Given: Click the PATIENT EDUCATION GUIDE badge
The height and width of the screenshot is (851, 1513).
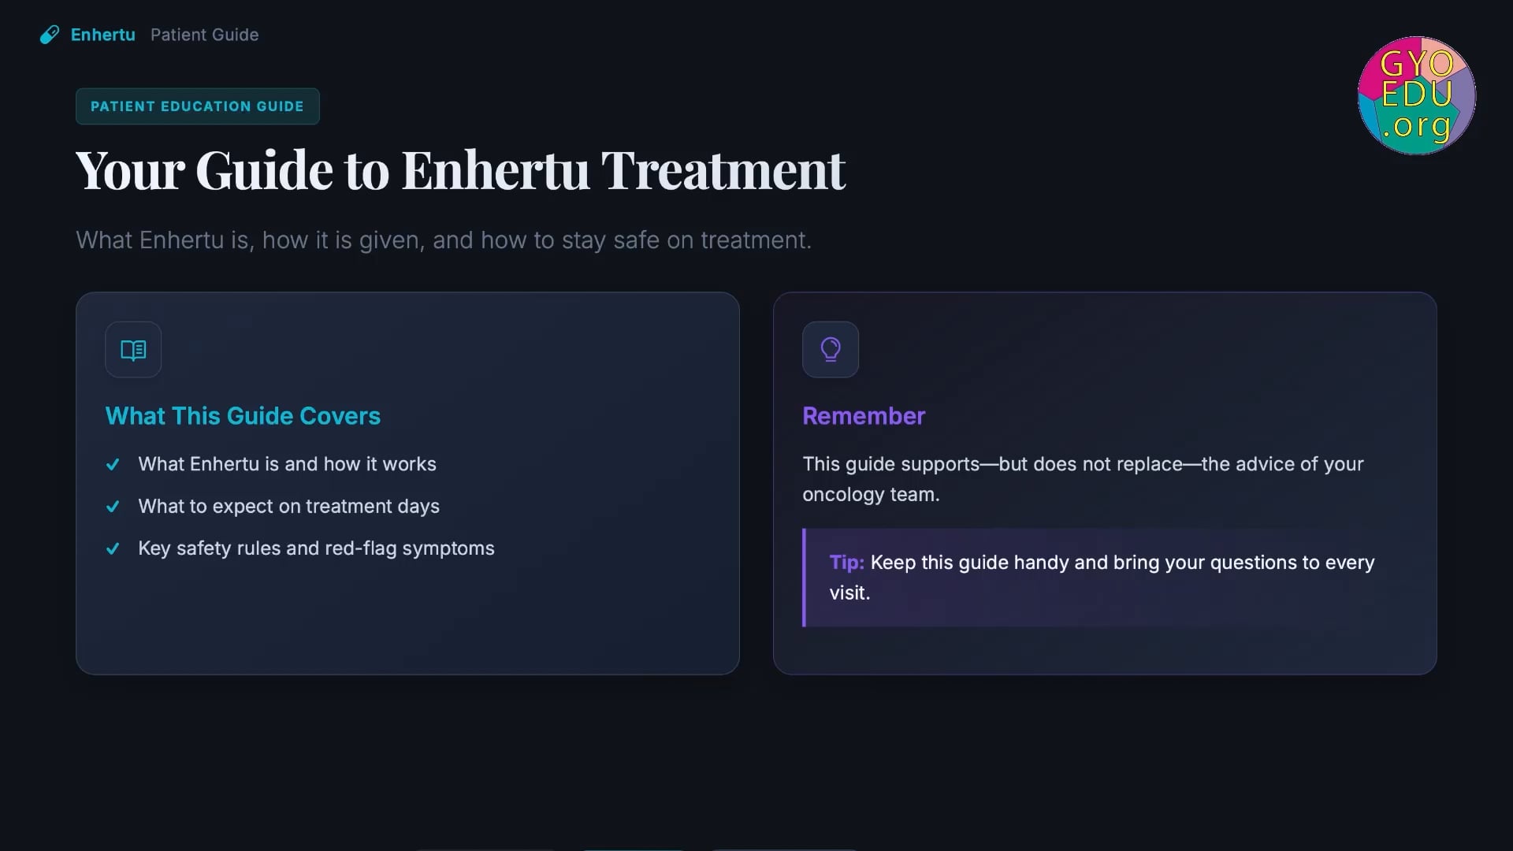Looking at the screenshot, I should (197, 106).
